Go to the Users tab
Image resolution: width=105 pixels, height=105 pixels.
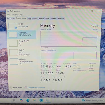coord(47,19)
